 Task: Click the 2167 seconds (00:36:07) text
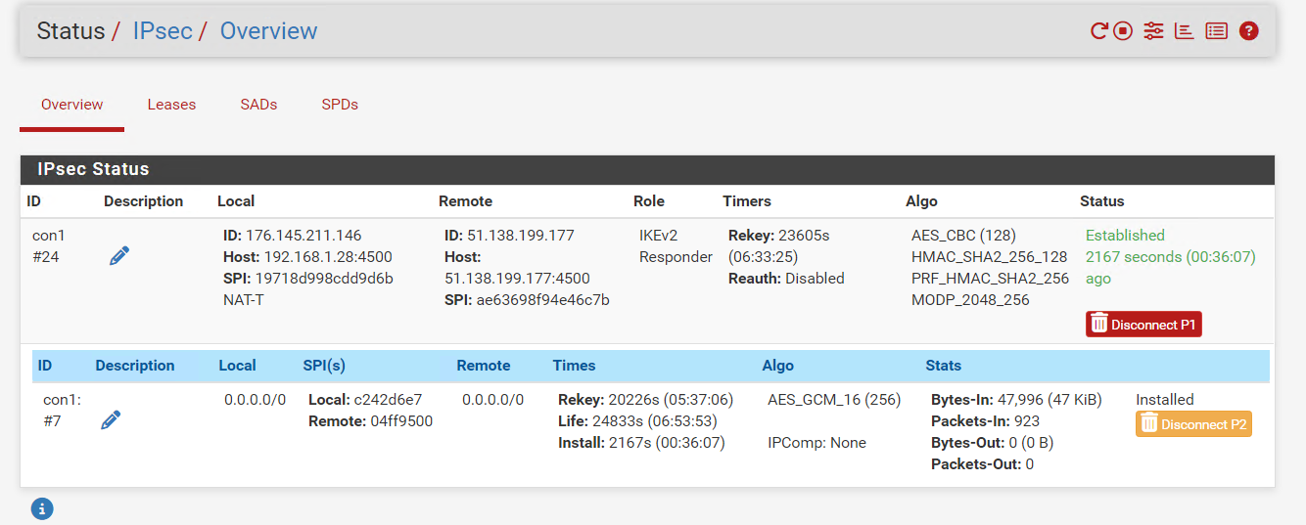pyautogui.click(x=1170, y=257)
